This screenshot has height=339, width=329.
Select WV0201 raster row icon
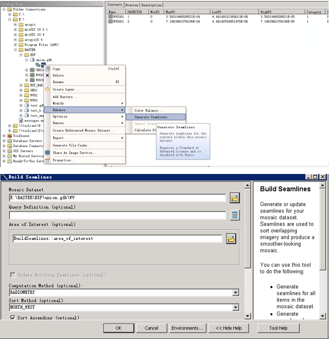point(110,21)
